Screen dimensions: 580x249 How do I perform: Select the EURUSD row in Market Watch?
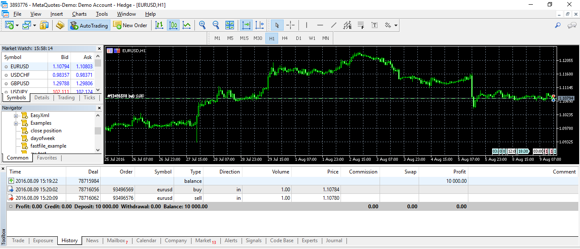pos(48,67)
